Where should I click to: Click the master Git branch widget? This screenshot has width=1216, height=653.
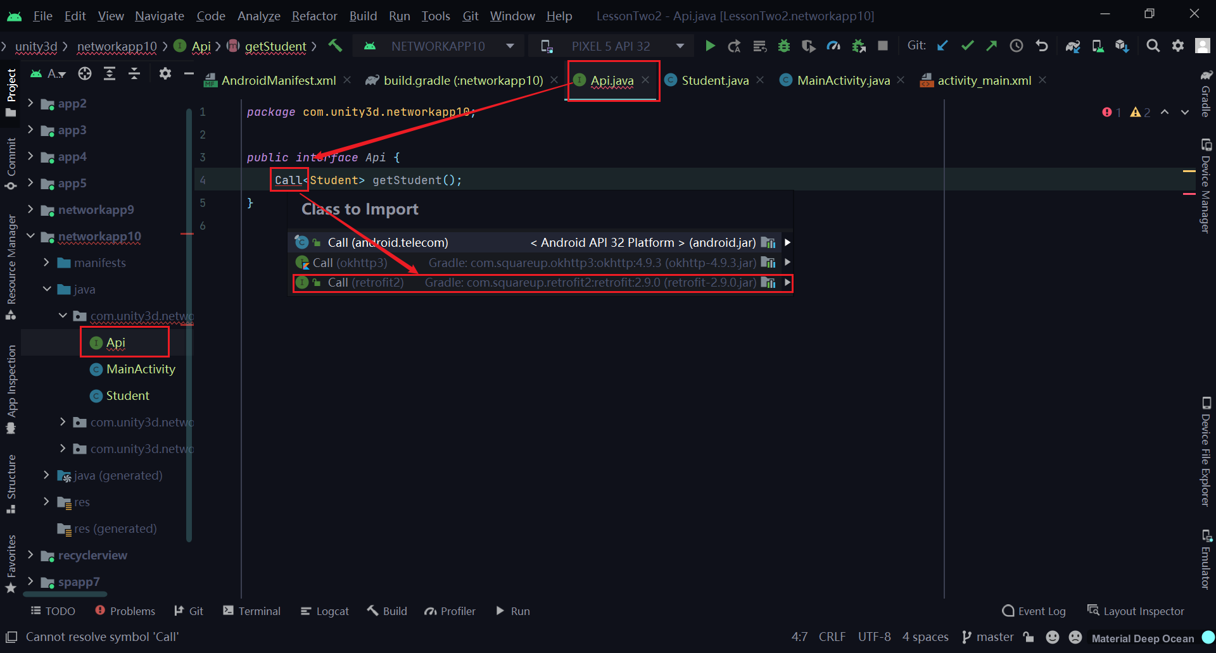coord(988,637)
